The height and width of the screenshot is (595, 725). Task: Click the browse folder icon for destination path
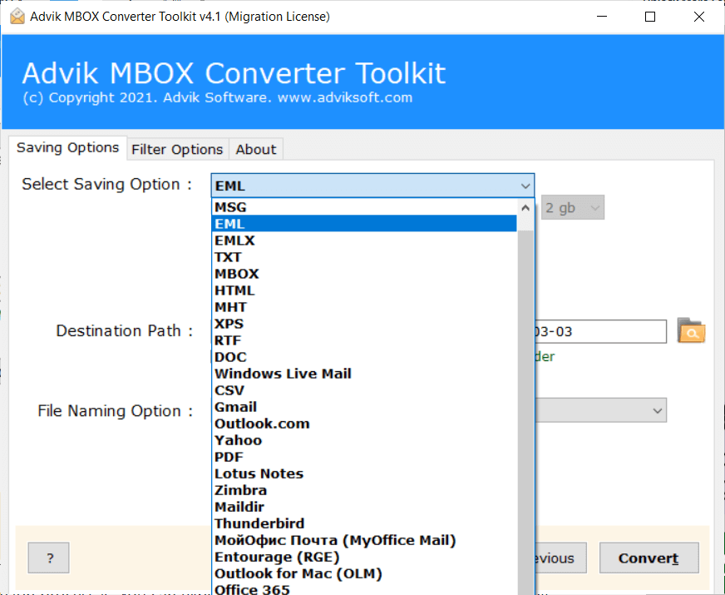click(x=691, y=330)
